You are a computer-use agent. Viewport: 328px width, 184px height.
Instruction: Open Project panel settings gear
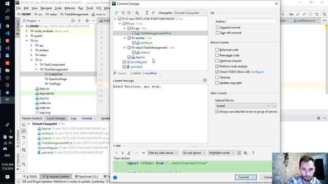87,20
